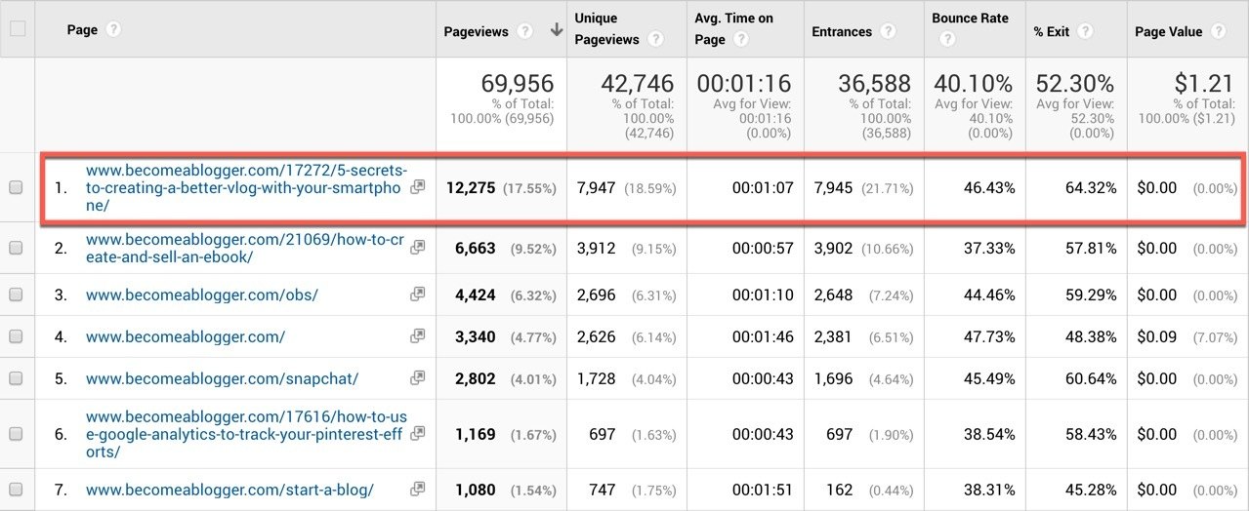Click overall exit rate 52.30%

pos(1074,84)
